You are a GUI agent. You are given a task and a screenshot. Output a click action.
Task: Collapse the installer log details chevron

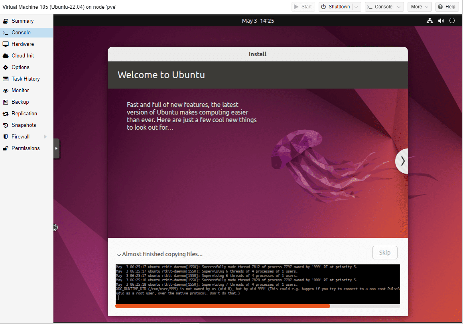(x=119, y=255)
